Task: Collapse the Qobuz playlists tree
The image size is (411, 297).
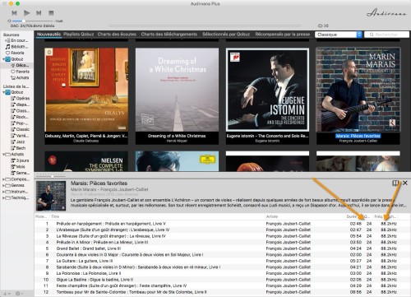Action: click(x=3, y=92)
